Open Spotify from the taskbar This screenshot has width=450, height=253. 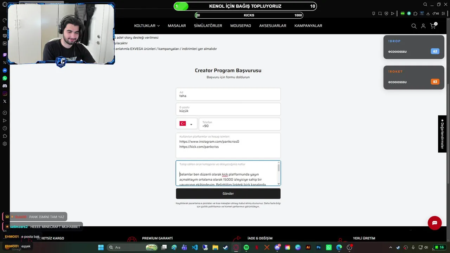click(x=246, y=247)
